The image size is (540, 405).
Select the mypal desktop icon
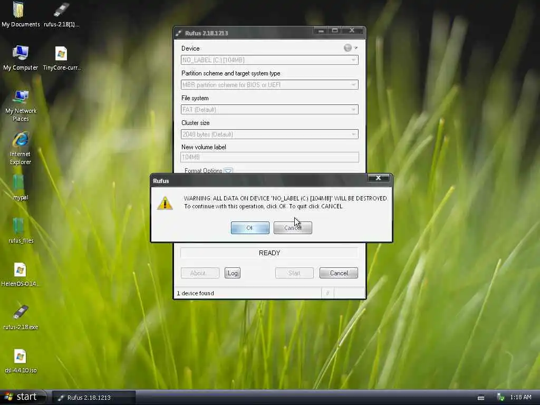click(21, 188)
